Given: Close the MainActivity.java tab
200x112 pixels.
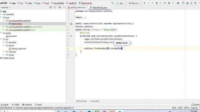Looking at the screenshot, I should (x=109, y=7).
